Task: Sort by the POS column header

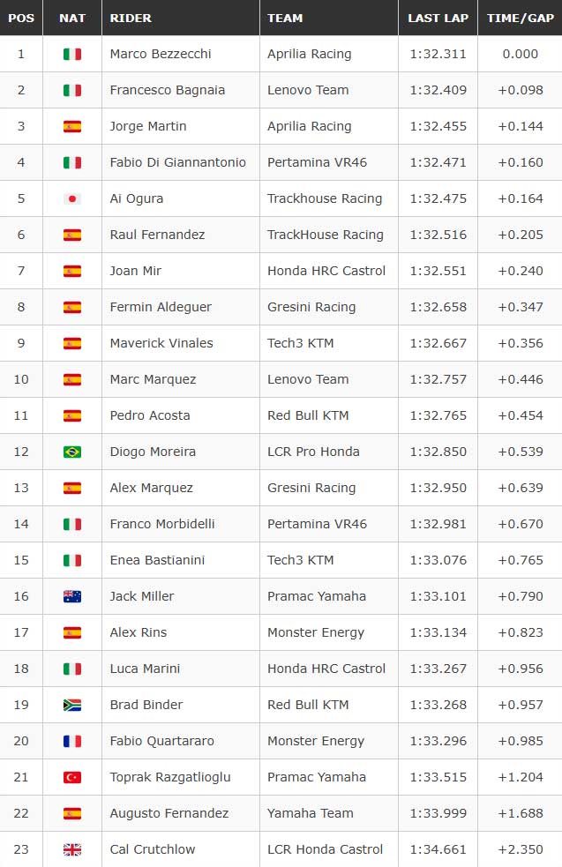Action: pyautogui.click(x=21, y=18)
